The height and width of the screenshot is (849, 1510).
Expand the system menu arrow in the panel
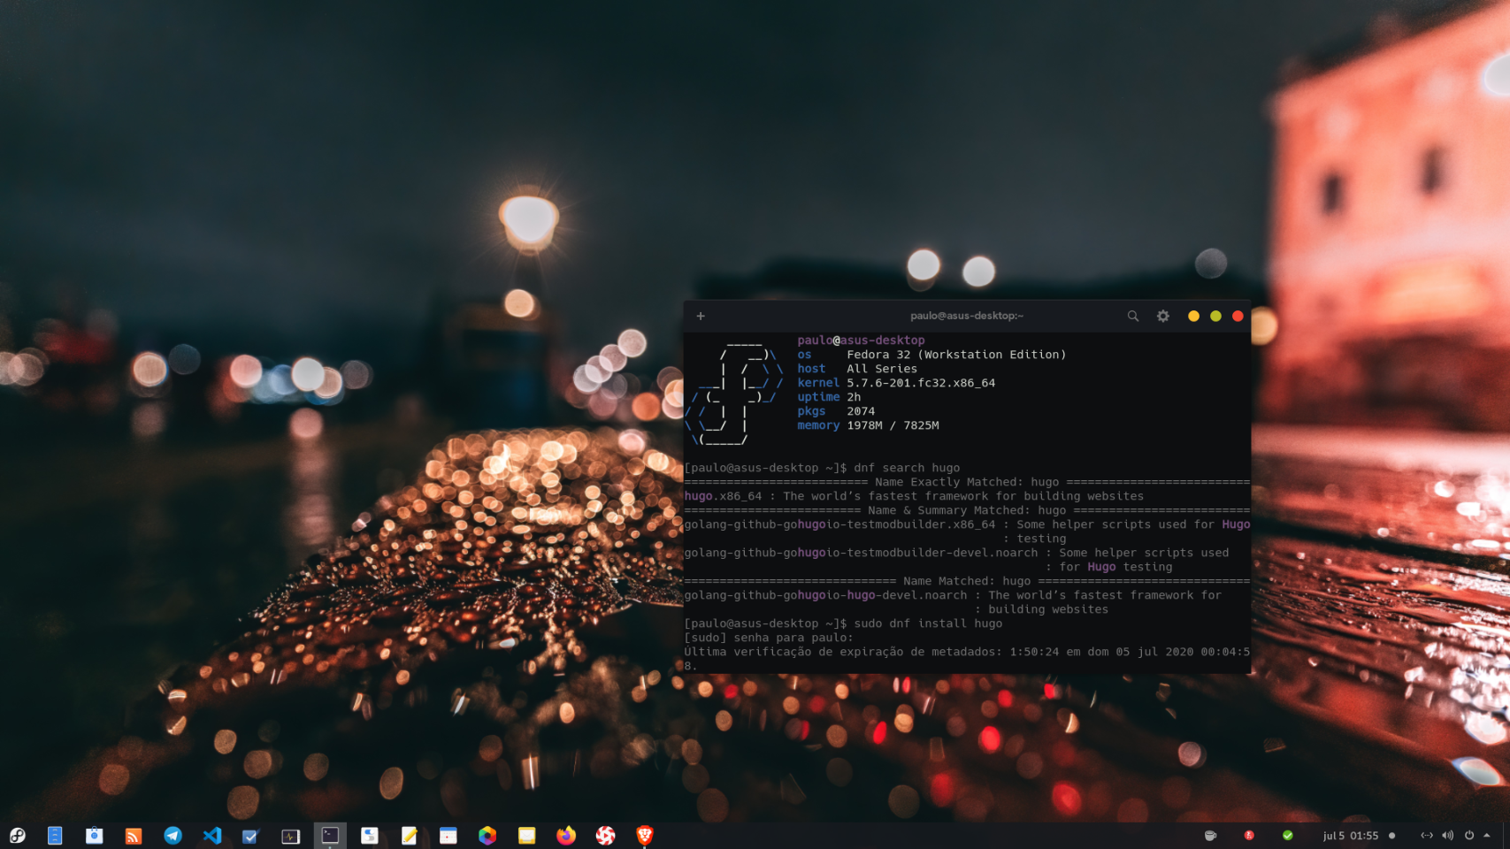(x=1487, y=835)
